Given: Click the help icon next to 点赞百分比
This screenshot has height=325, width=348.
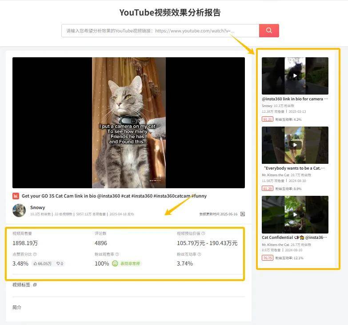Looking at the screenshot, I should point(35,254).
